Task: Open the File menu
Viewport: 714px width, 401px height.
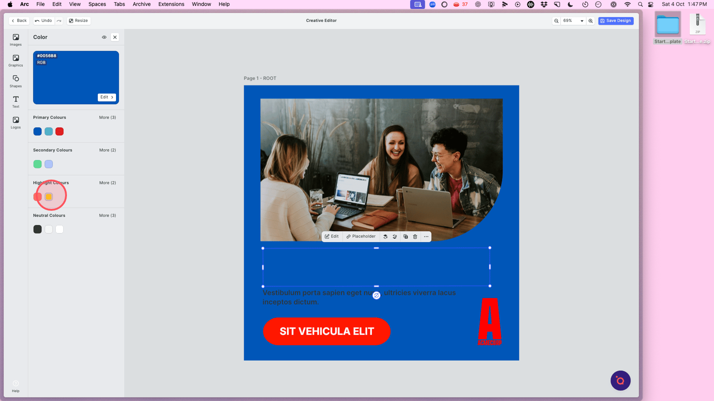Action: point(41,4)
